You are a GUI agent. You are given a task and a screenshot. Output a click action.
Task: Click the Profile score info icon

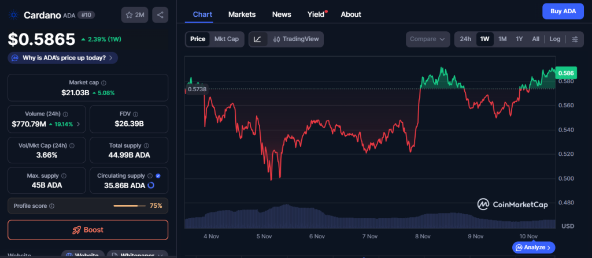pyautogui.click(x=52, y=206)
